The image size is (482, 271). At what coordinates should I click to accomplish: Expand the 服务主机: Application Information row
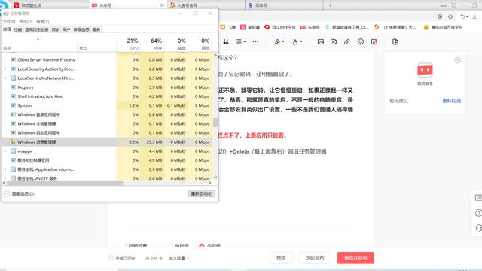(5, 169)
